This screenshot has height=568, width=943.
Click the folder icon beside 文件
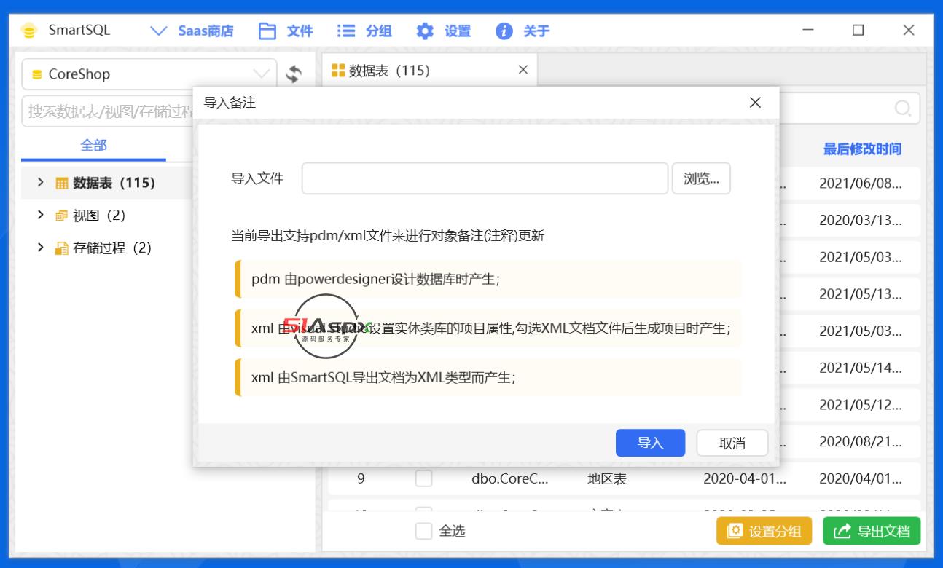(267, 31)
